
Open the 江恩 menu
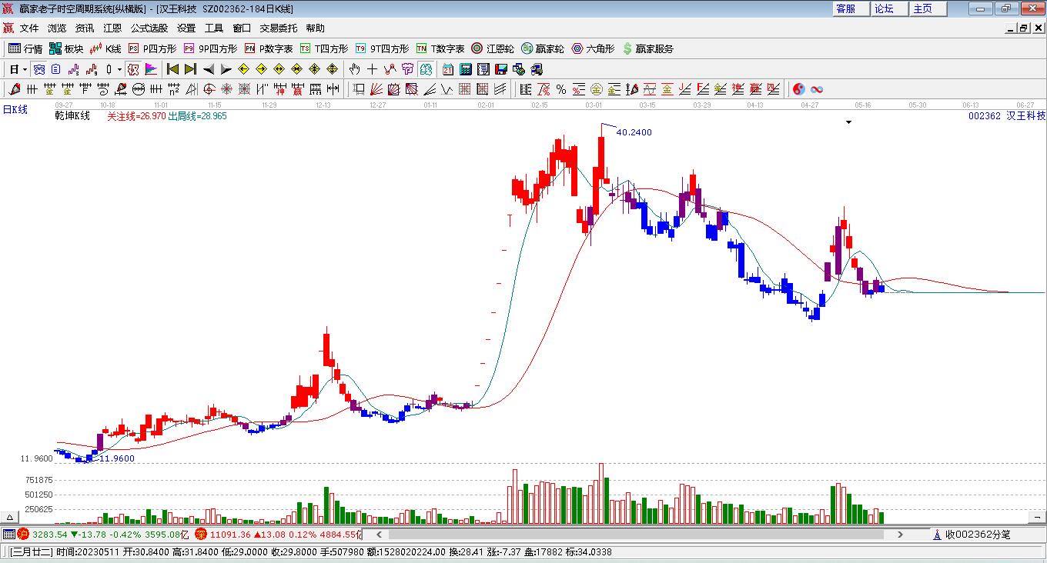click(x=112, y=28)
